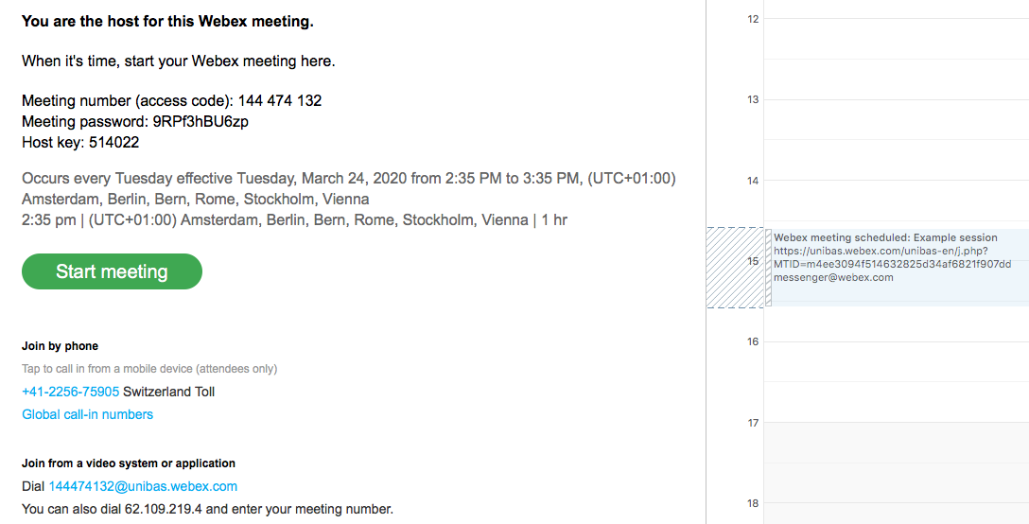This screenshot has height=524, width=1029.
Task: Click the host key value 514022
Action: (114, 143)
